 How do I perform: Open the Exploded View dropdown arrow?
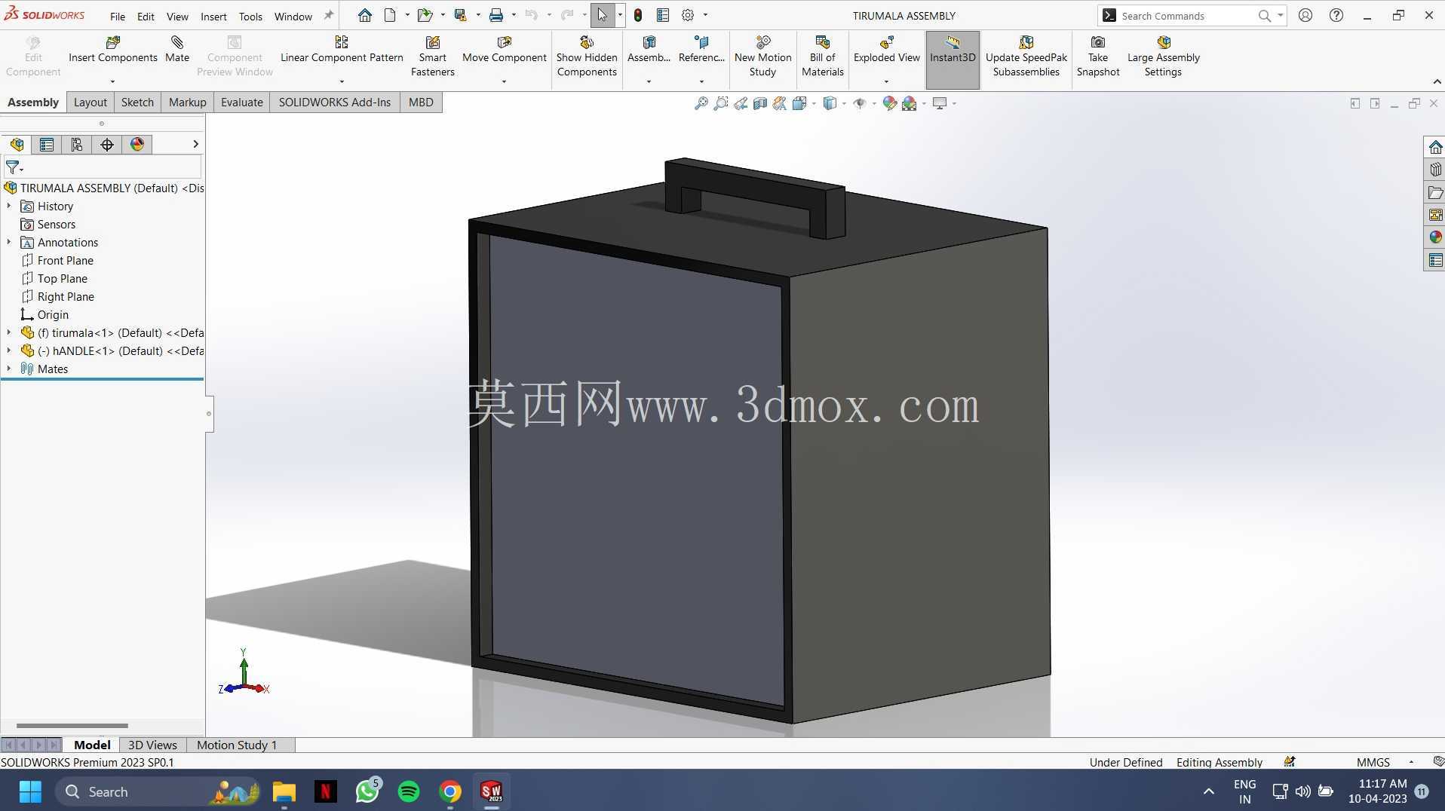pyautogui.click(x=886, y=81)
